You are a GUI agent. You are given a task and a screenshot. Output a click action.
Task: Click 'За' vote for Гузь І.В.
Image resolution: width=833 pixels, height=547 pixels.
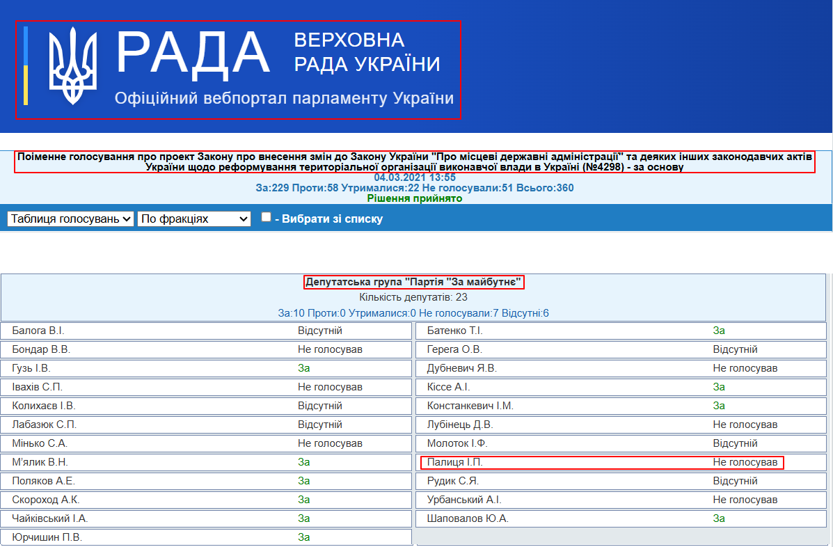pos(304,368)
